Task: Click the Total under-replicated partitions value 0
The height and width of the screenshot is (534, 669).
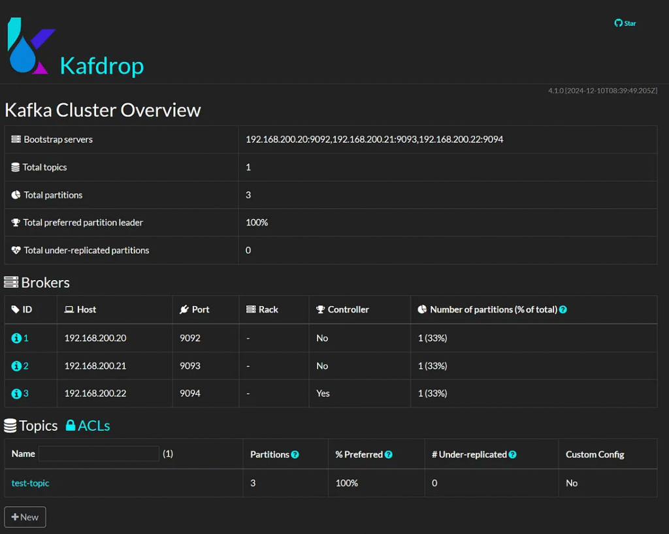Action: coord(248,250)
